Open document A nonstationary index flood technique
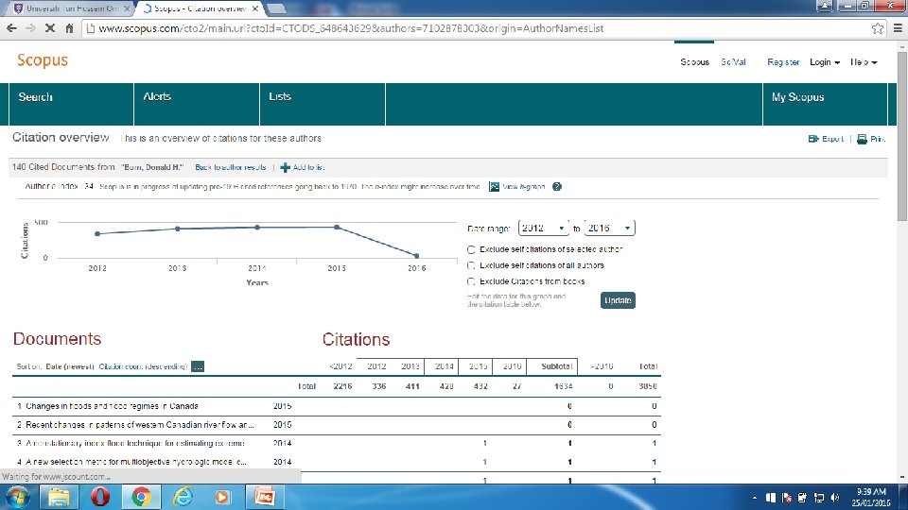 click(x=135, y=443)
